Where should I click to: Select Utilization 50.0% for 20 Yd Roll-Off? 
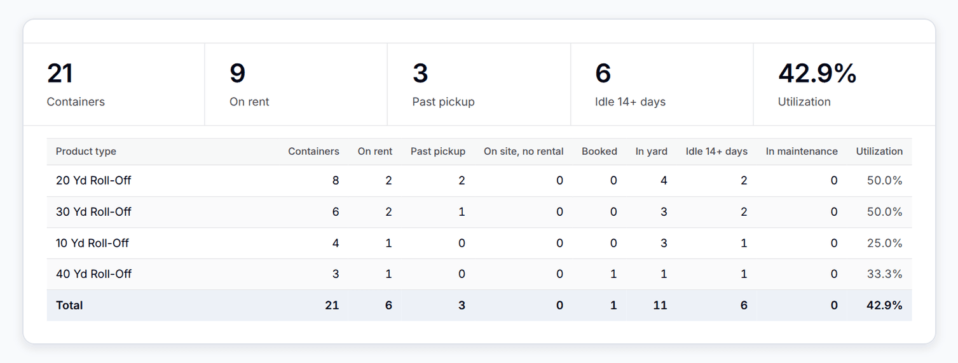click(885, 180)
